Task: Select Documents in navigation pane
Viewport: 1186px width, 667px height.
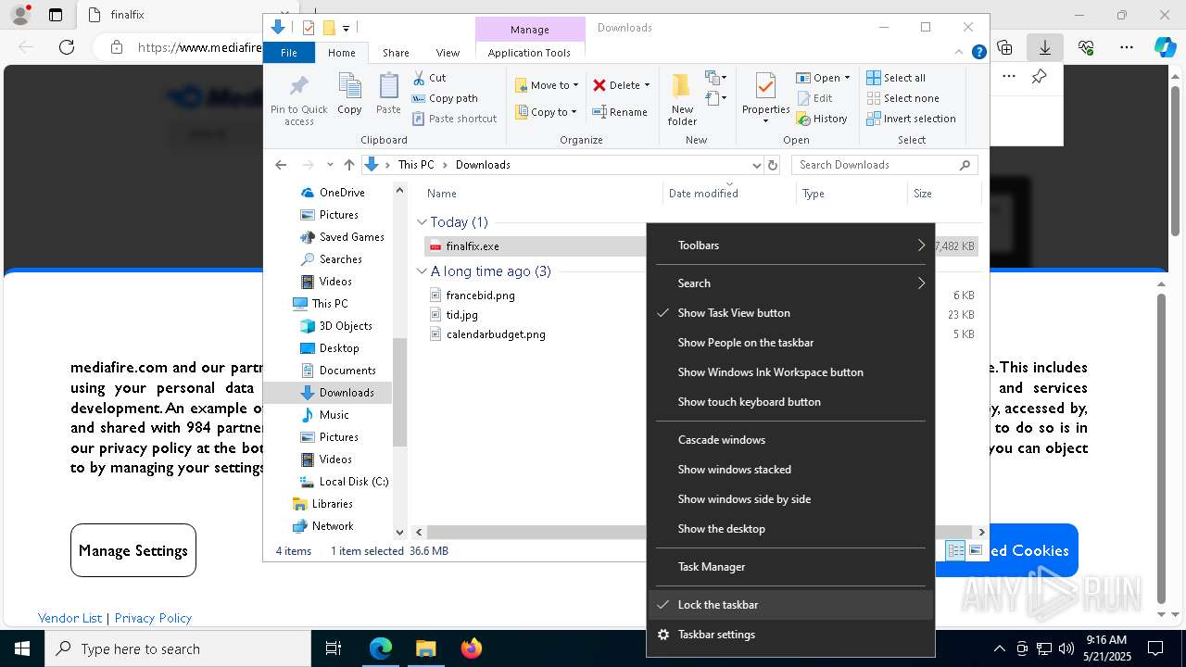Action: coord(347,371)
